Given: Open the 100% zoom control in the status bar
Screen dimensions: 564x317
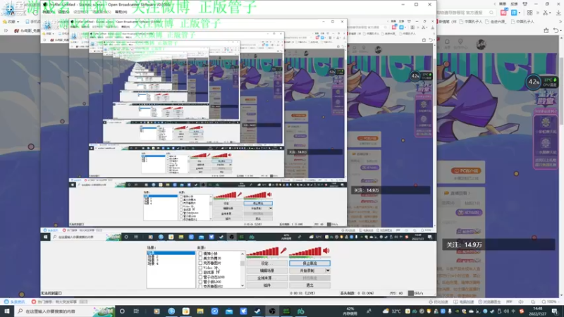Looking at the screenshot, I should tap(549, 302).
